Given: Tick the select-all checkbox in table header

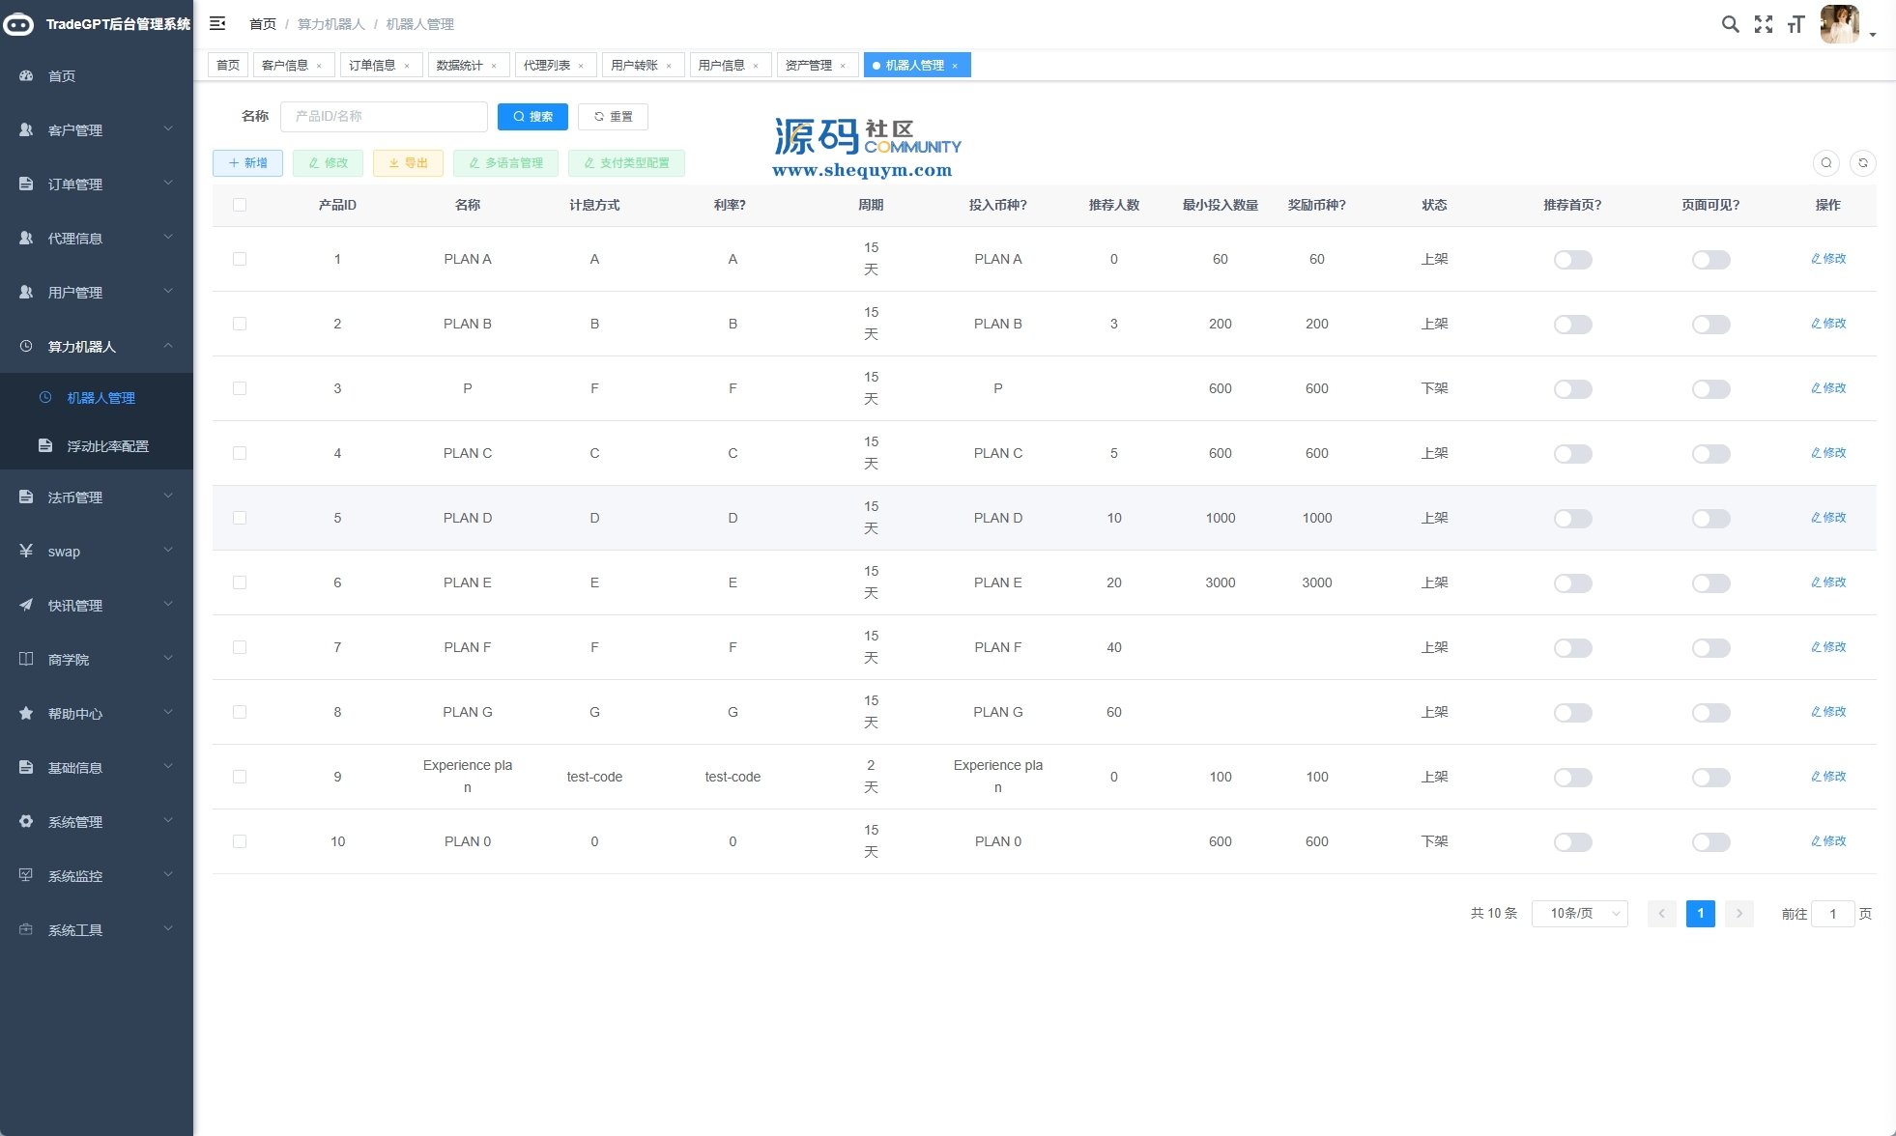Looking at the screenshot, I should pos(240,205).
